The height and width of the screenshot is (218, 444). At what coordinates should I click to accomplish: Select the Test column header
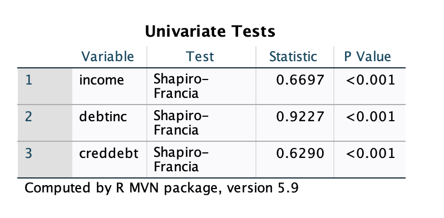pyautogui.click(x=200, y=57)
